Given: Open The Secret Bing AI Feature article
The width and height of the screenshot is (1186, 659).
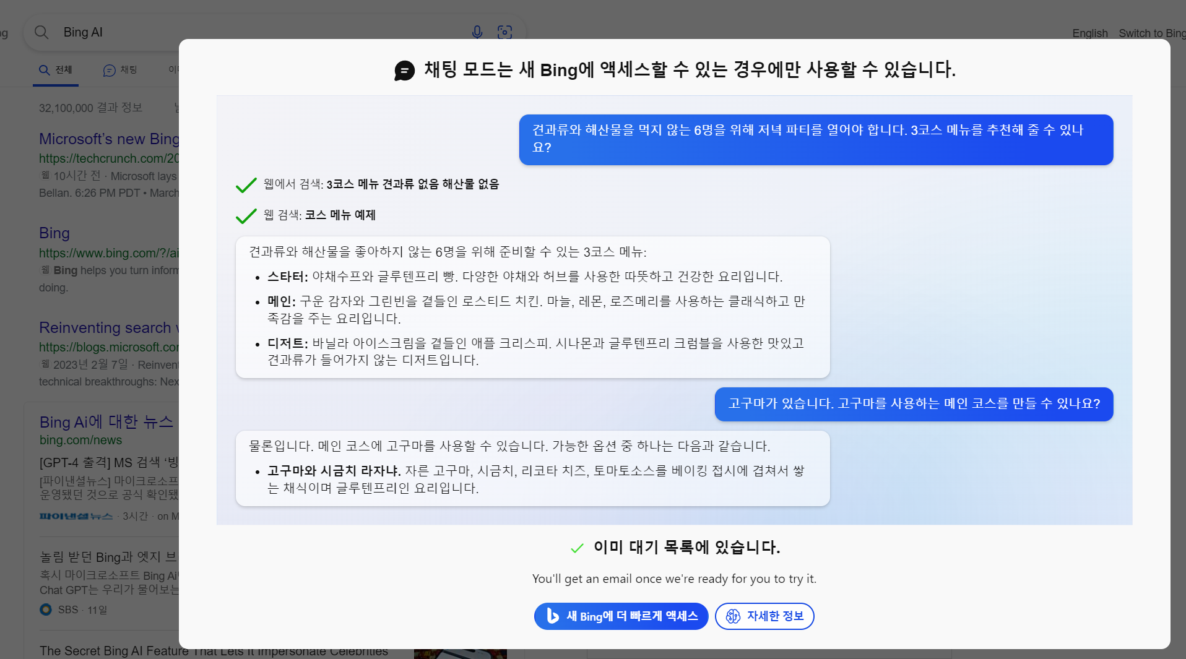Looking at the screenshot, I should click(214, 651).
